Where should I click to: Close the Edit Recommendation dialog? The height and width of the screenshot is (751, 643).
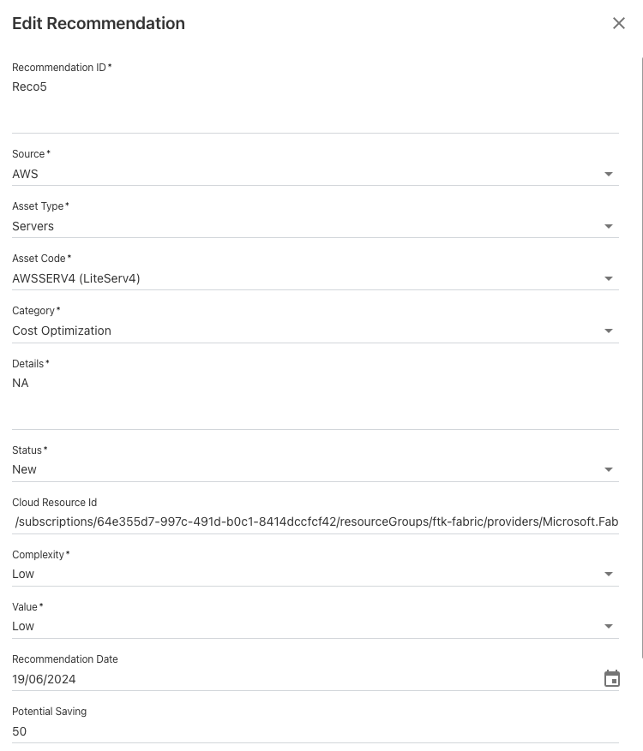tap(619, 23)
